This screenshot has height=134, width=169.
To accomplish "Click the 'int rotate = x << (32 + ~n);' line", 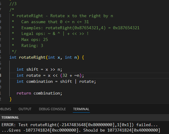I will (50, 76).
